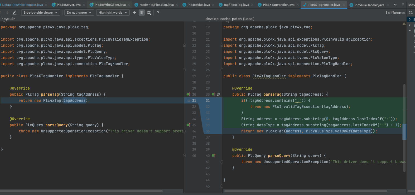415x195 pixels.
Task: Click the fold marker on left line 40
Action: tap(184, 155)
